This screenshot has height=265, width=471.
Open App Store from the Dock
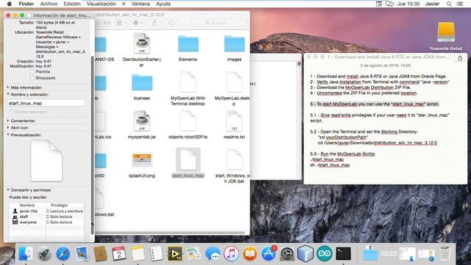coord(268,254)
